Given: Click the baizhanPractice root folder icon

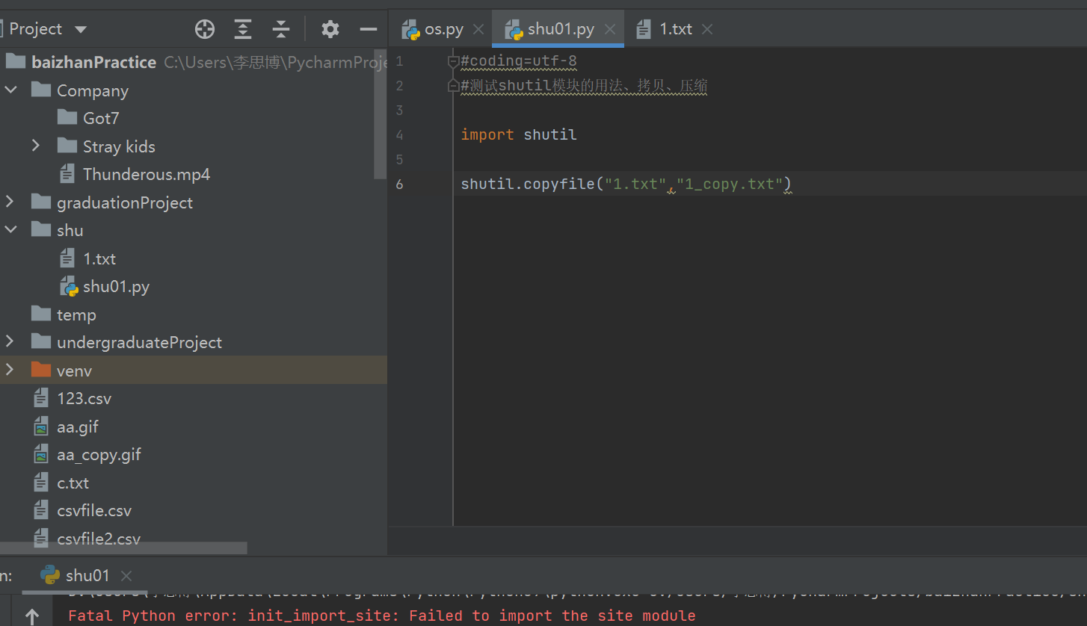Looking at the screenshot, I should coord(16,62).
